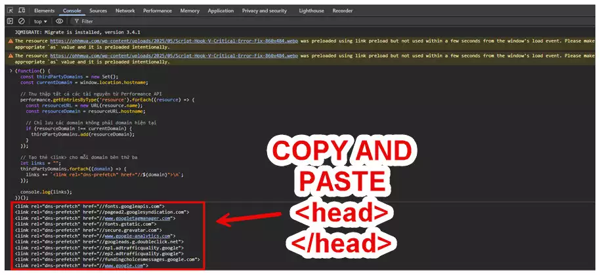Viewport: 600px width, 275px height.
Task: Open the Privacy and security tab
Action: (x=265, y=10)
